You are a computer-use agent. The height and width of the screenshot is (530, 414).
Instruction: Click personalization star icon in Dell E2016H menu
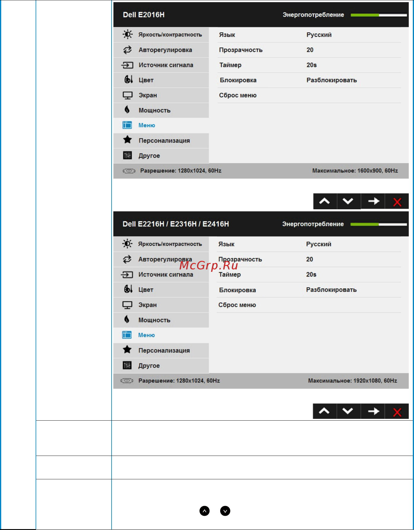[x=128, y=140]
